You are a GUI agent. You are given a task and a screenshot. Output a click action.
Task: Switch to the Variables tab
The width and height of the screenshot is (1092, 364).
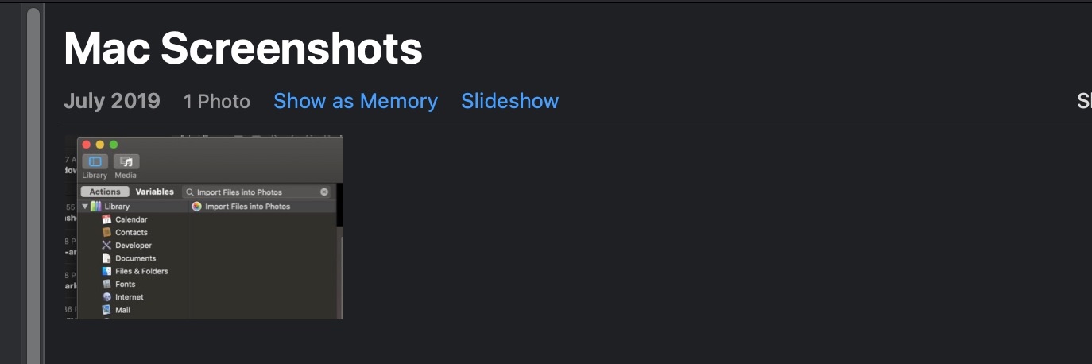154,192
